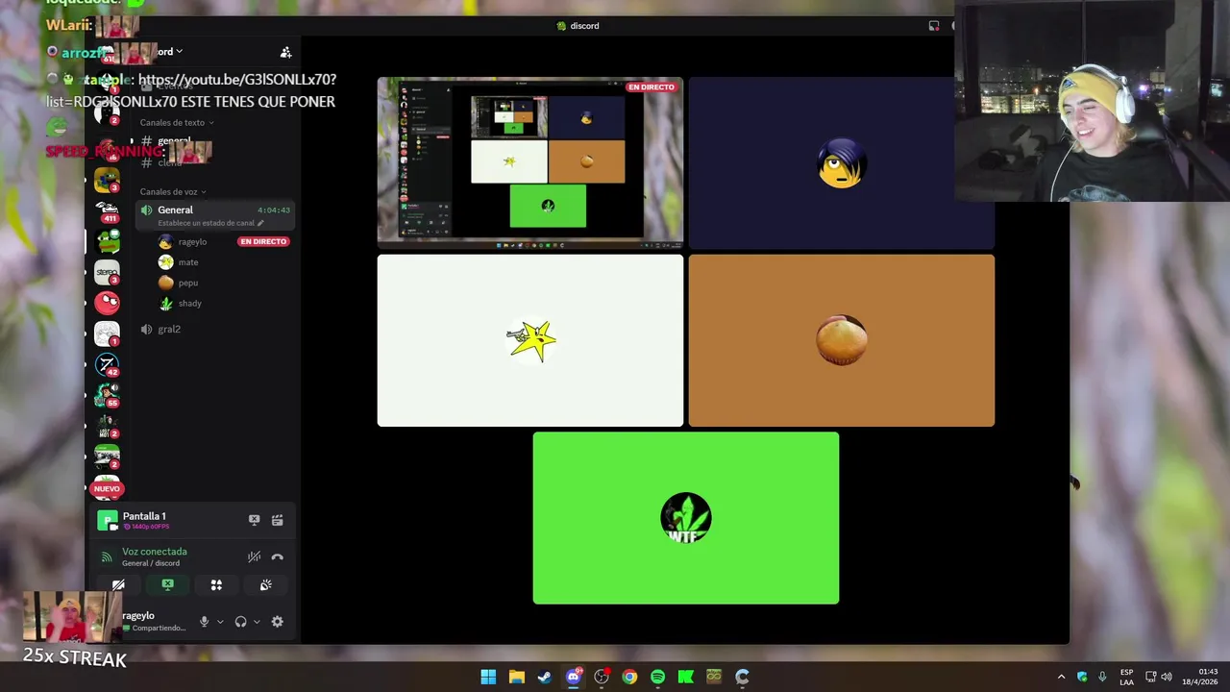Select user rageylo in voice list
The width and height of the screenshot is (1230, 692).
pos(192,242)
